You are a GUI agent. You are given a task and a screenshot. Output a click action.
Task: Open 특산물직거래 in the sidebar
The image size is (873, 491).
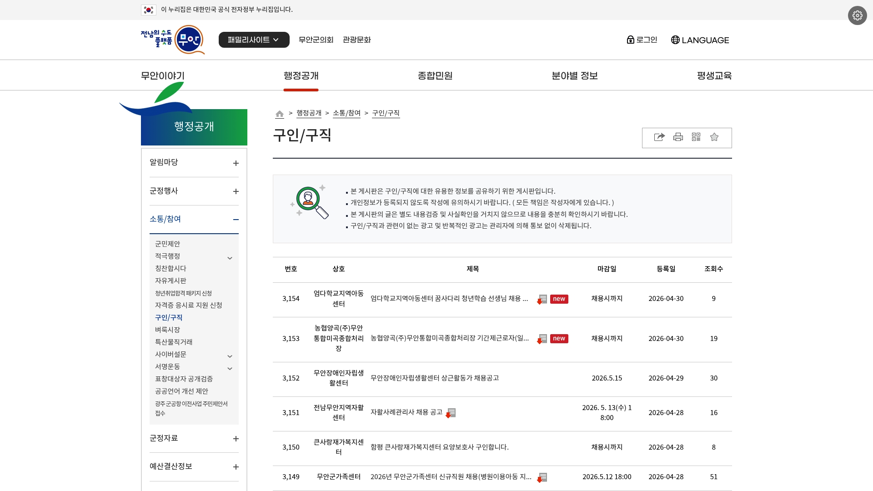[174, 342]
